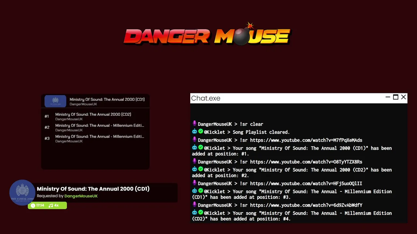This screenshot has height=234, width=417.
Task: Click DangerMouseUK under the playlist header song
Action: click(83, 104)
